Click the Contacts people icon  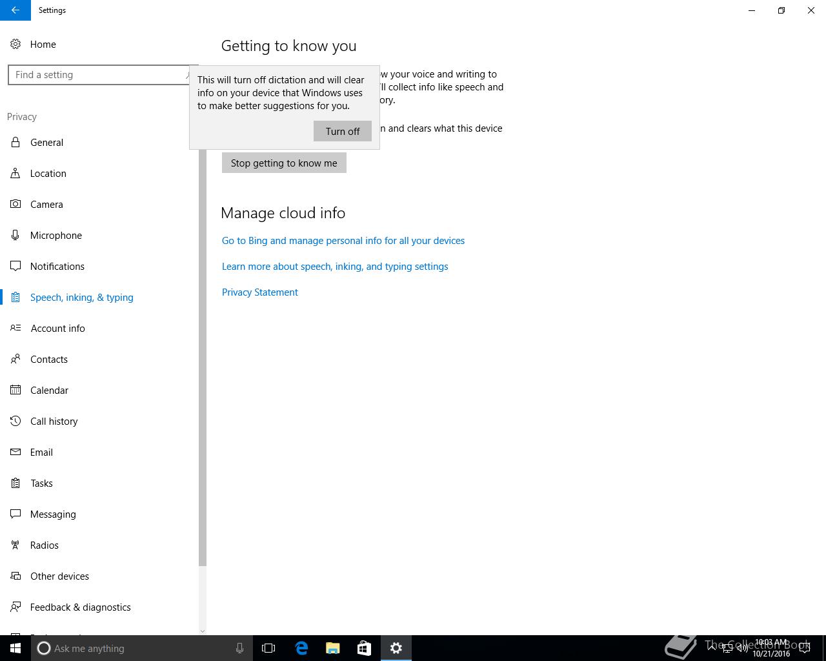point(15,359)
